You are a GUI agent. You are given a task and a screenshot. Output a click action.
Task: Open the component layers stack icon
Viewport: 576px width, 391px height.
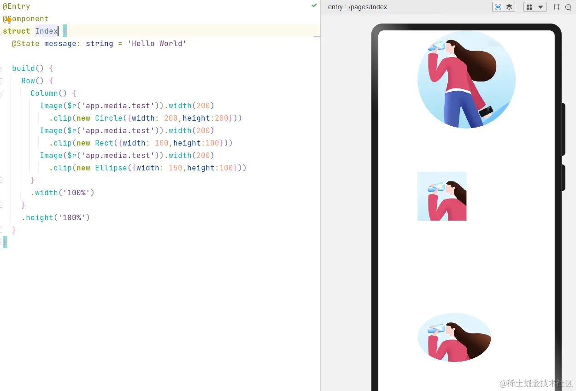509,7
